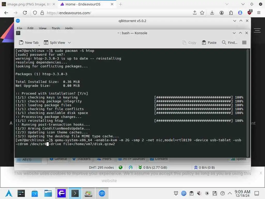Click Paste in Konsole toolbar
Screen dimensions: 265x199
point(209,42)
